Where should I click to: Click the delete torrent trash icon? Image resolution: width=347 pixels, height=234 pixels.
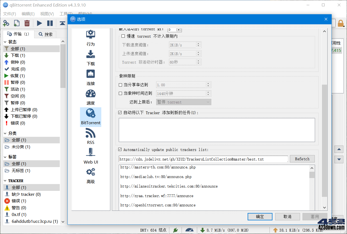coord(27,23)
